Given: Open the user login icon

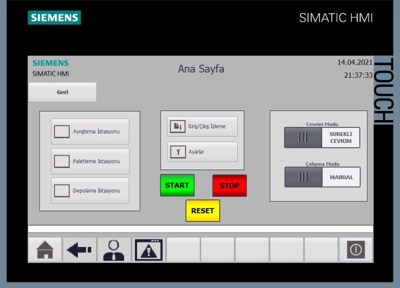Looking at the screenshot, I should (114, 250).
